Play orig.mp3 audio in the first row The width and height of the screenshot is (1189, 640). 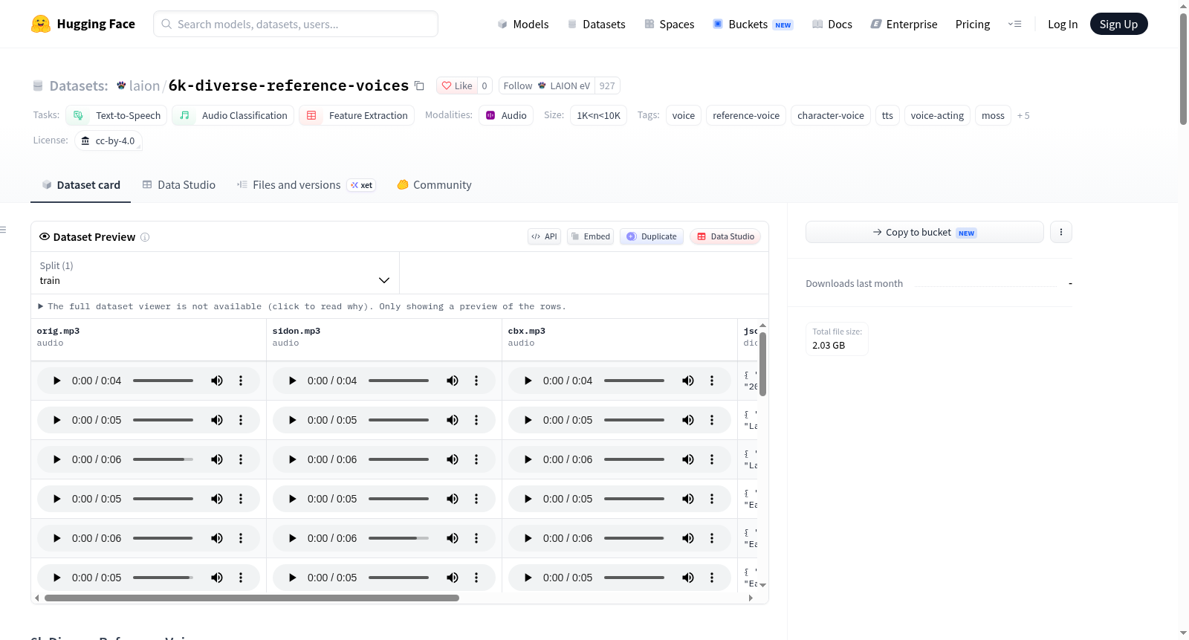click(x=56, y=381)
